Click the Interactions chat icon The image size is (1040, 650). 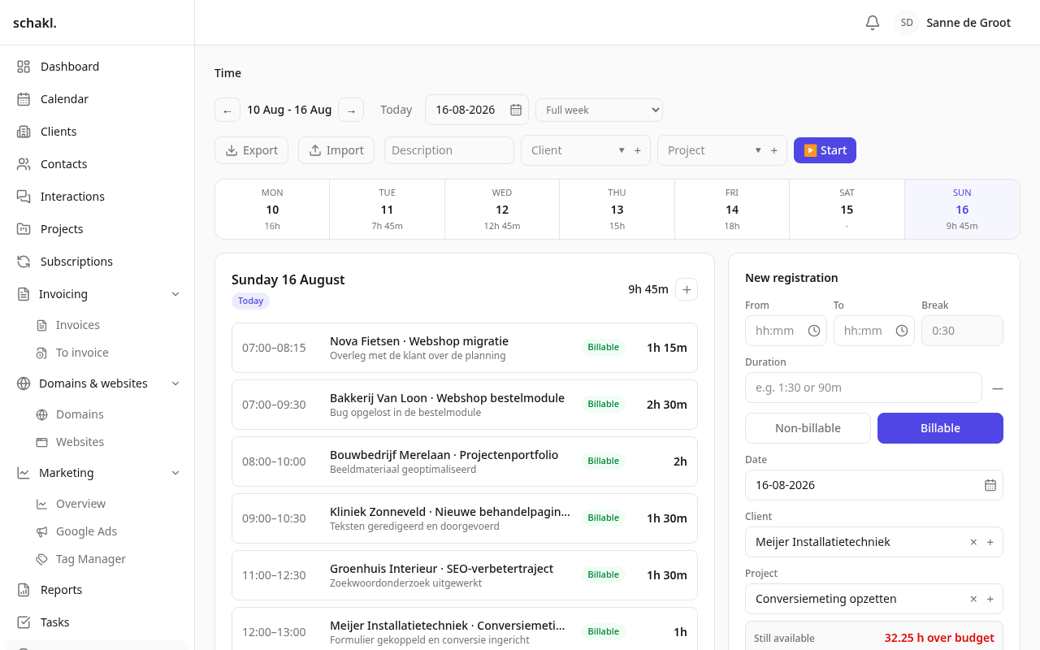(x=24, y=197)
